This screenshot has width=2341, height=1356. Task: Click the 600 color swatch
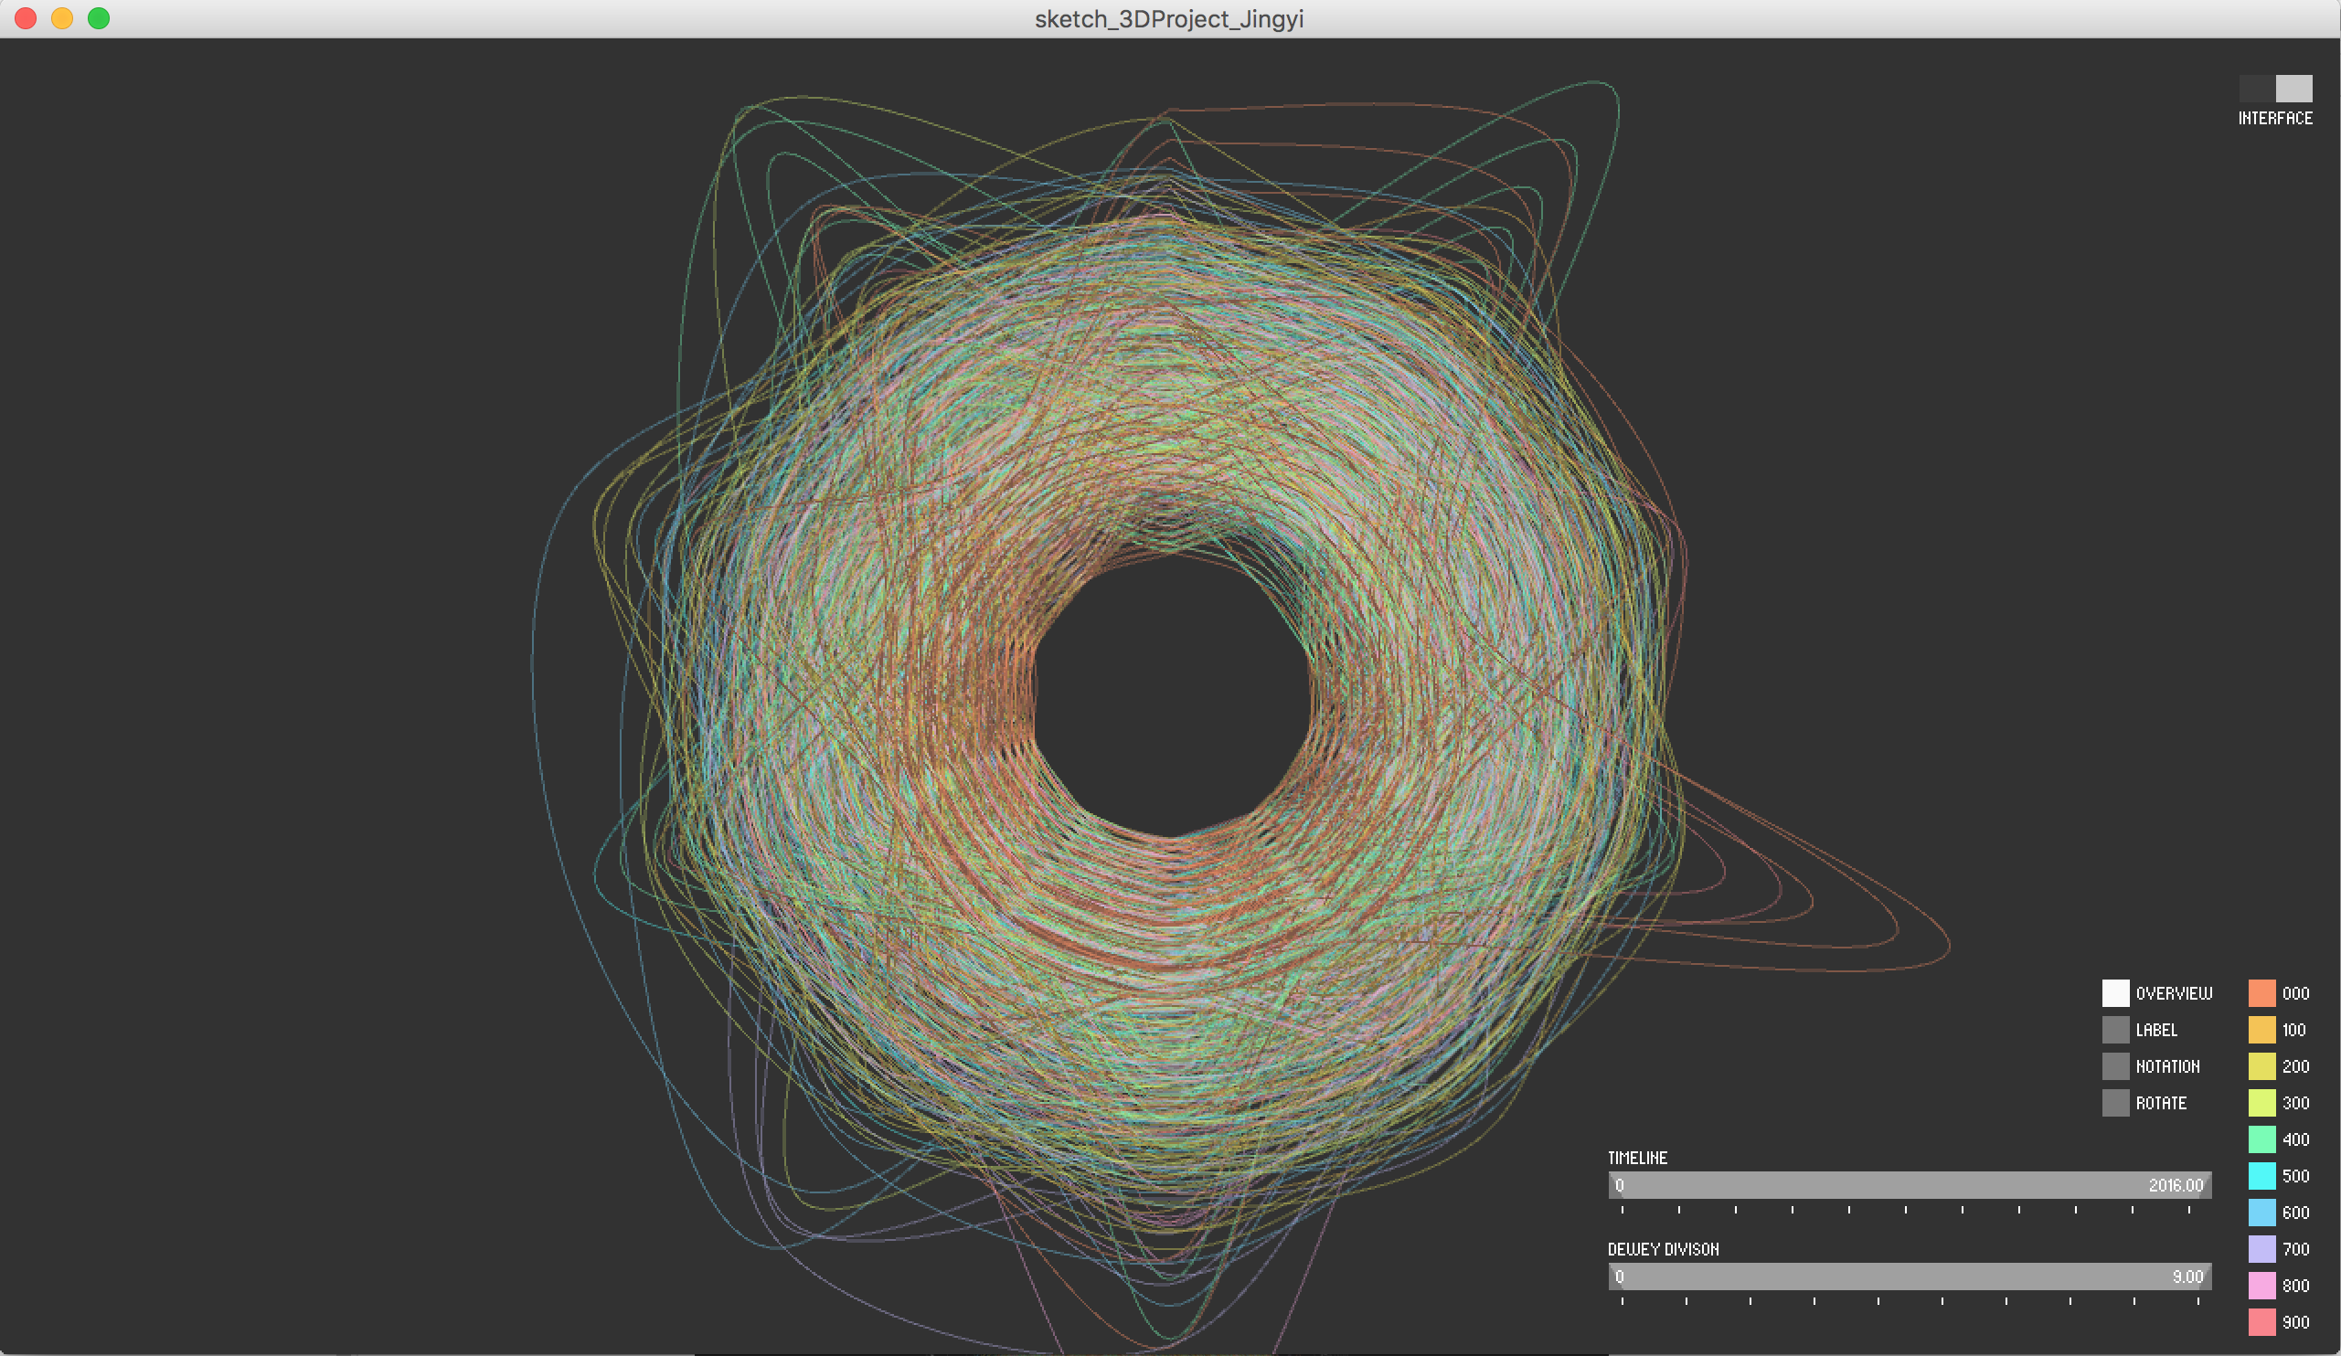click(2262, 1212)
